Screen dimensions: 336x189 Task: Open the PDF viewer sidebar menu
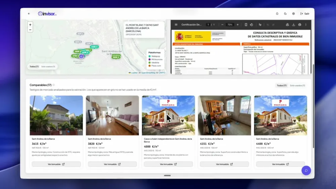click(176, 25)
